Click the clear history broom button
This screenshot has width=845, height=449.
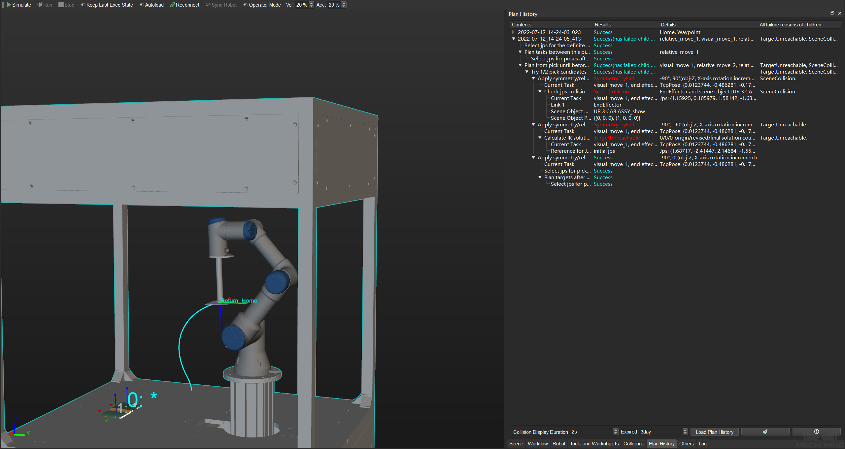coord(765,432)
